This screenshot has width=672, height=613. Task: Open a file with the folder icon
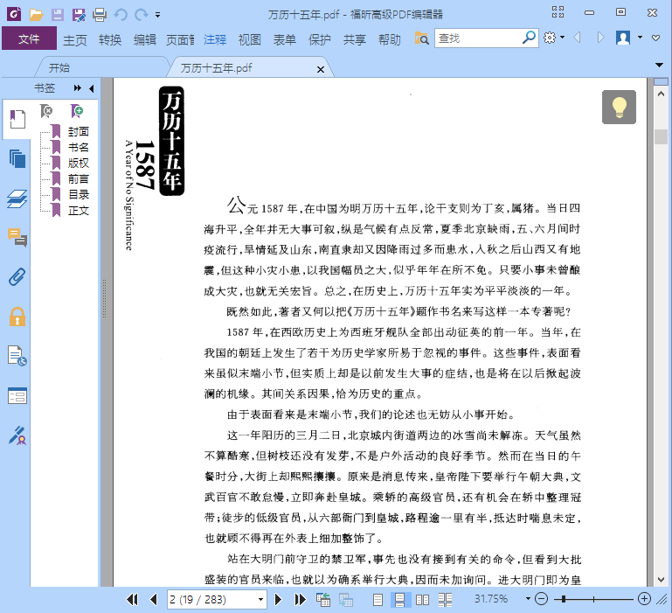tap(36, 15)
